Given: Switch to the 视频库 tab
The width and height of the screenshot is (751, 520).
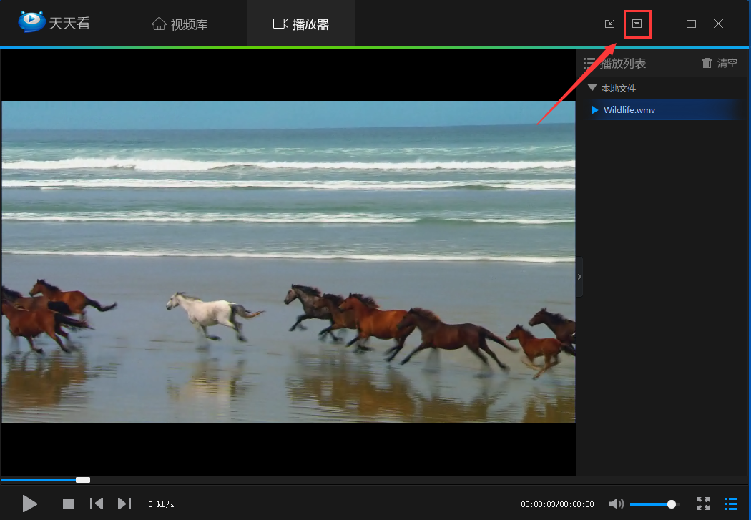Looking at the screenshot, I should pos(180,24).
